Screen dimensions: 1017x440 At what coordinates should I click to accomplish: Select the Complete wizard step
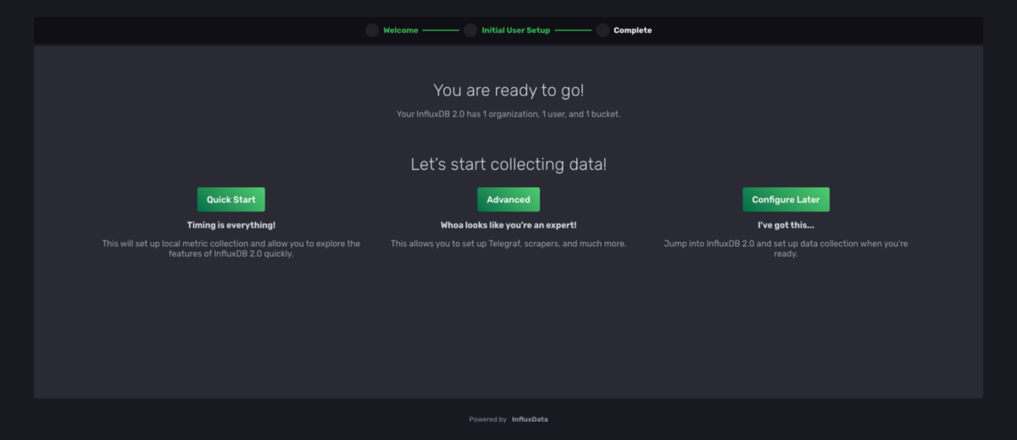pos(633,30)
